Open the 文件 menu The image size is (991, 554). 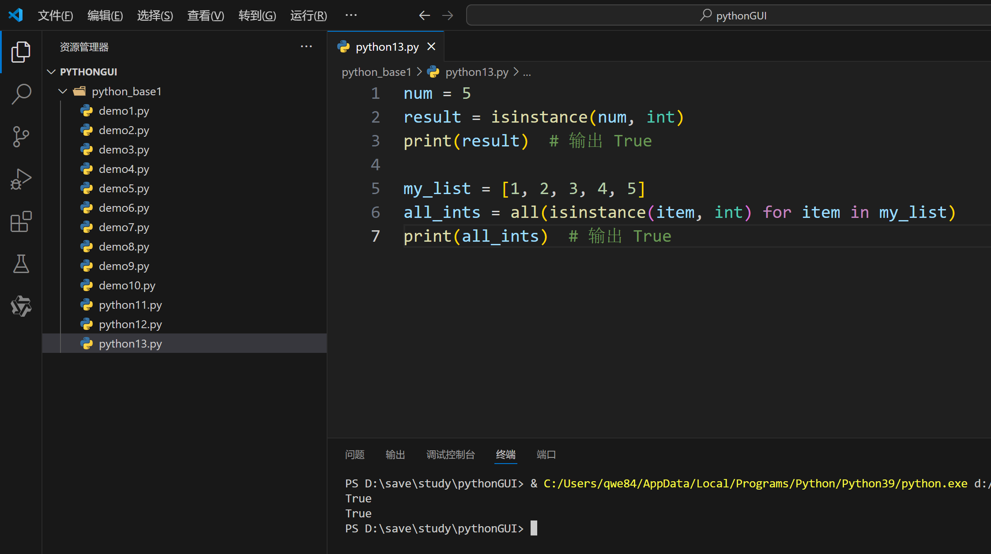click(x=56, y=15)
